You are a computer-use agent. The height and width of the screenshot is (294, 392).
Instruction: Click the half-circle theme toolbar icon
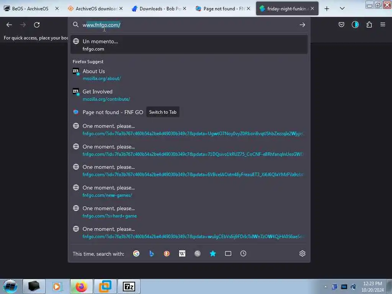(355, 24)
